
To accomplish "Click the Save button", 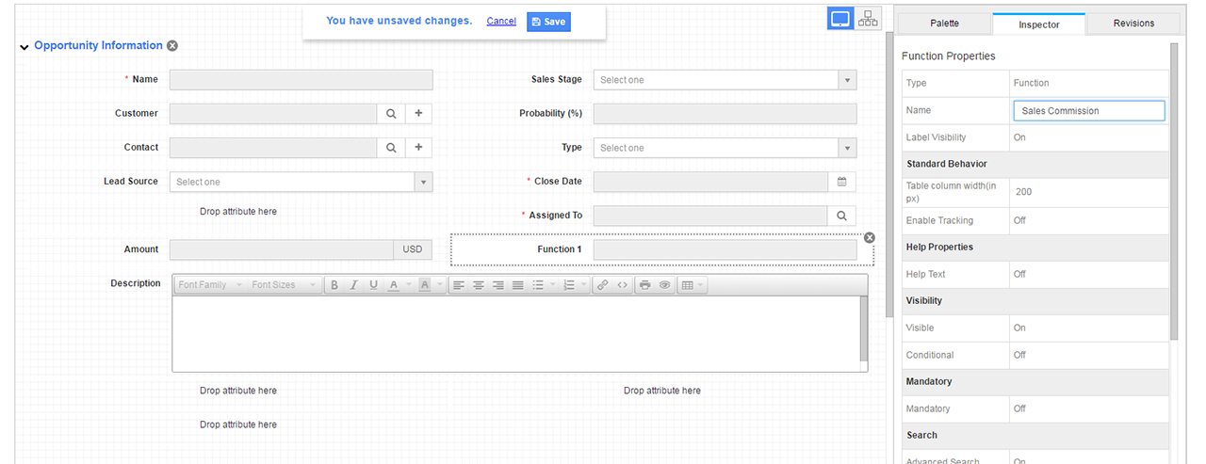I will pyautogui.click(x=548, y=22).
